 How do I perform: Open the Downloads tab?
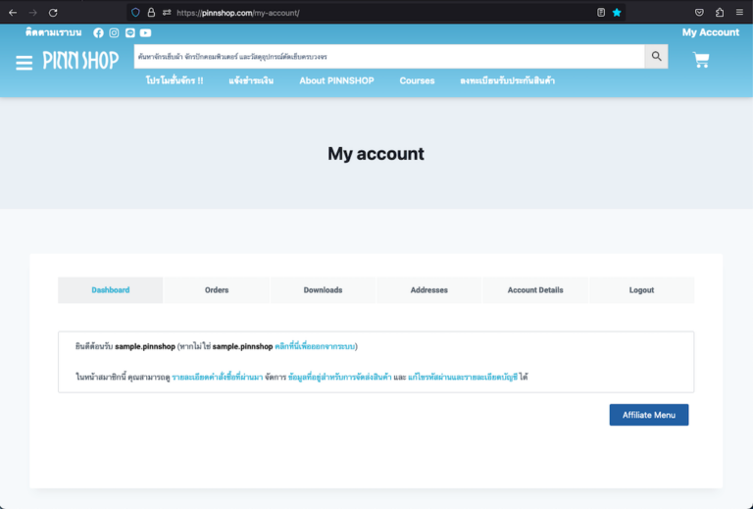pos(323,290)
